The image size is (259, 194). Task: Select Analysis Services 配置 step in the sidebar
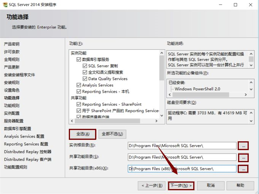pyautogui.click(x=24, y=136)
